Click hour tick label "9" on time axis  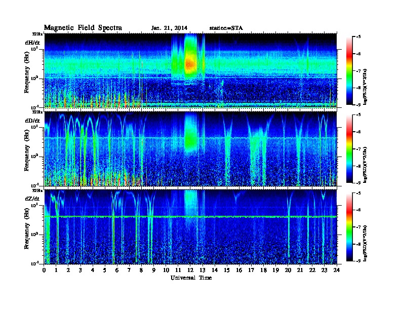tap(154, 270)
